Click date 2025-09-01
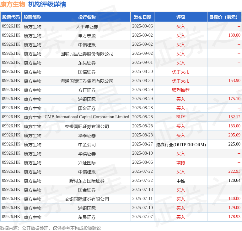The image size is (242, 231). [143, 63]
